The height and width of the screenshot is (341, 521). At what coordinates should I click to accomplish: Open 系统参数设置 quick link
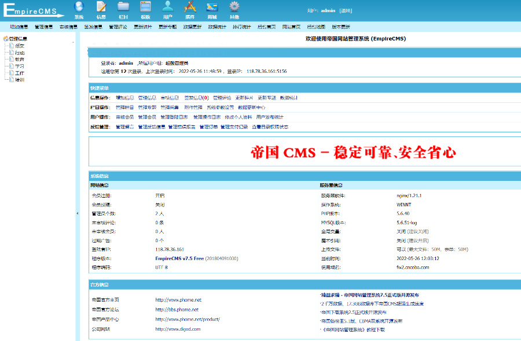click(221, 108)
